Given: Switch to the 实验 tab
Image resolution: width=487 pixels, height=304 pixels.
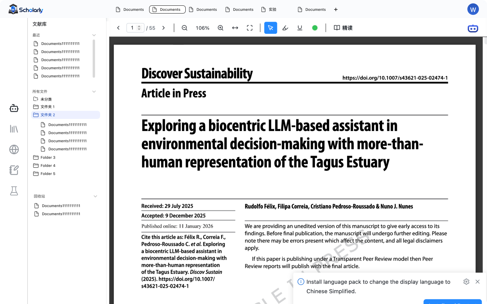Looking at the screenshot, I should 269,9.
